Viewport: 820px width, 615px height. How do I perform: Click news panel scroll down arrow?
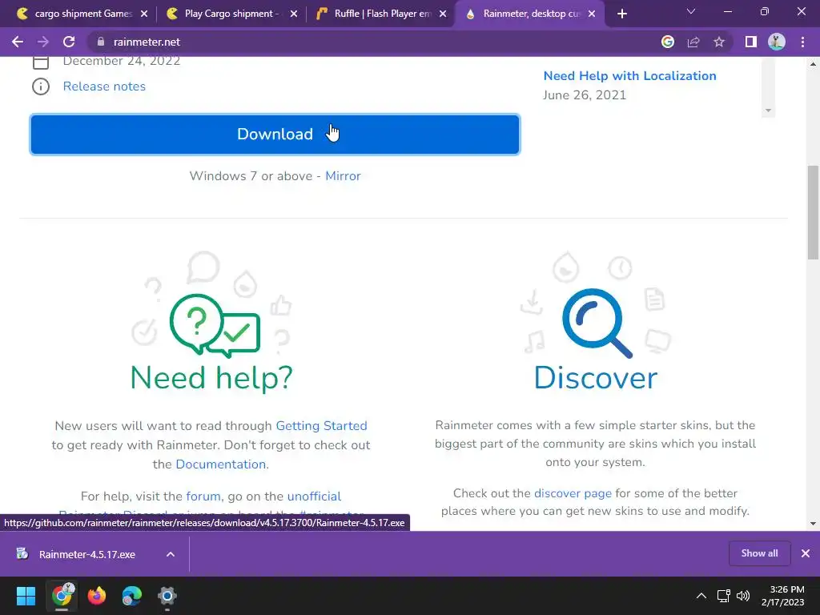pyautogui.click(x=768, y=111)
